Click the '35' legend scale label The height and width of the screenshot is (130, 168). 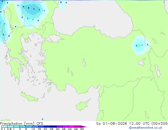64,129
